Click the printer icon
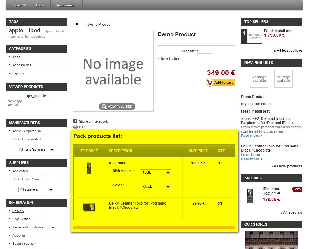 [x=75, y=126]
